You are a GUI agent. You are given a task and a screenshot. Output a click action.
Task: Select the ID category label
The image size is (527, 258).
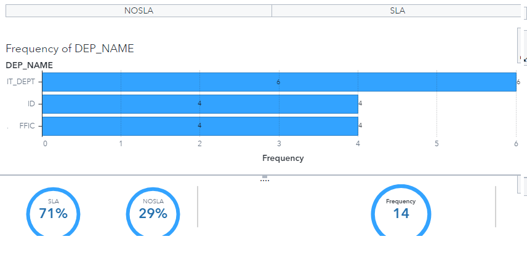(31, 104)
